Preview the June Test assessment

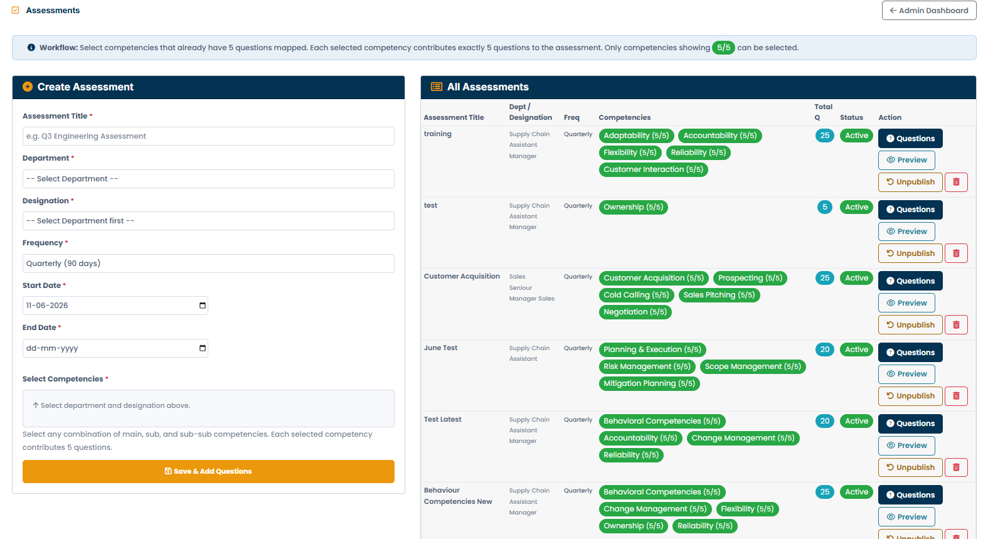(906, 374)
